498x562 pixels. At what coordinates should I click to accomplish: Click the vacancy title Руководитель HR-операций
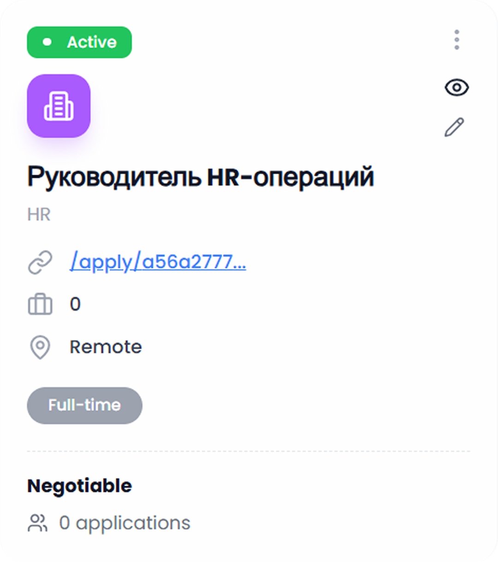(201, 176)
